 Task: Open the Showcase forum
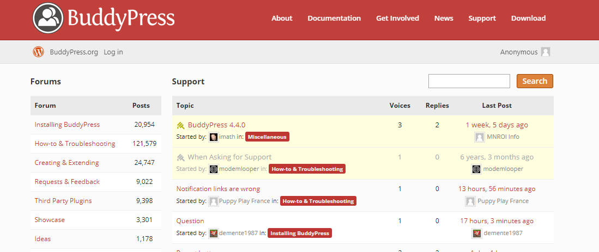coord(50,219)
